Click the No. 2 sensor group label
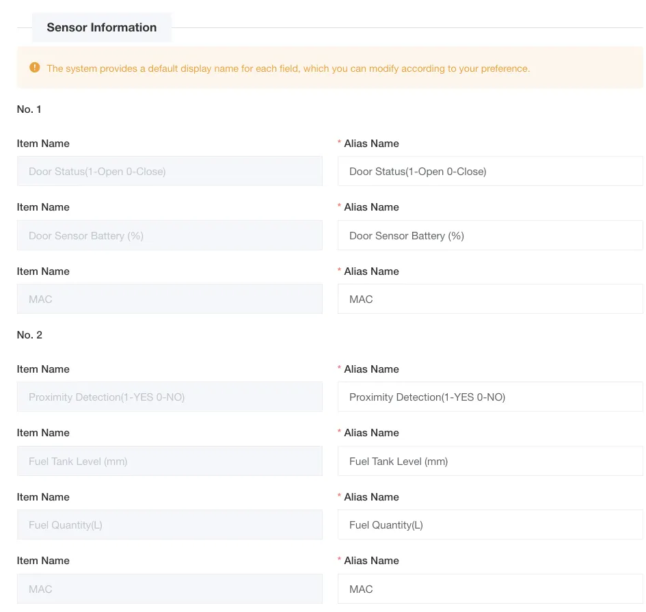Viewport: 646px width, 612px height. [x=29, y=335]
